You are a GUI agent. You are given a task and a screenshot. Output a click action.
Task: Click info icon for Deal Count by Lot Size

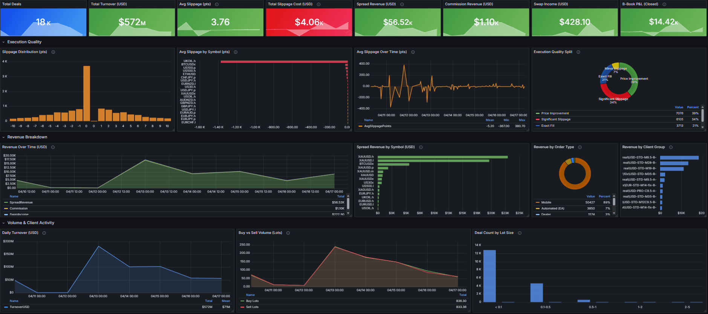point(520,233)
